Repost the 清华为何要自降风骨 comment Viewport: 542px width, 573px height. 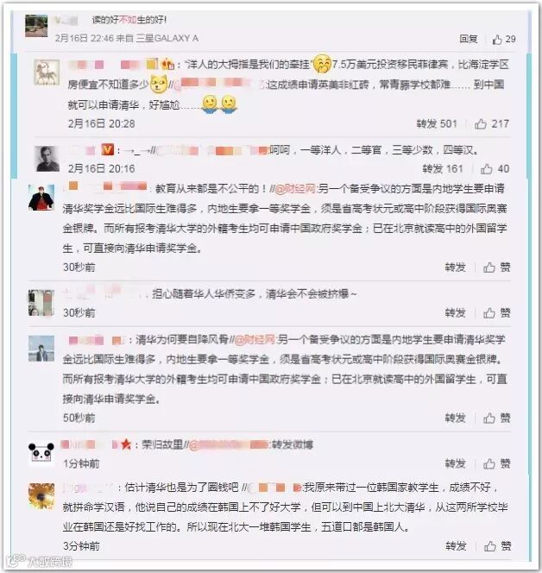[455, 418]
